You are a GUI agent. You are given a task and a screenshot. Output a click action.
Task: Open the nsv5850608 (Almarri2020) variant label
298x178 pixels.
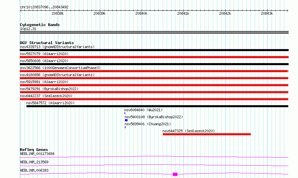point(44,61)
